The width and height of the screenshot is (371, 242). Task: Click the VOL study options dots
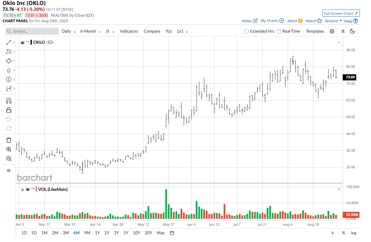tap(33, 189)
